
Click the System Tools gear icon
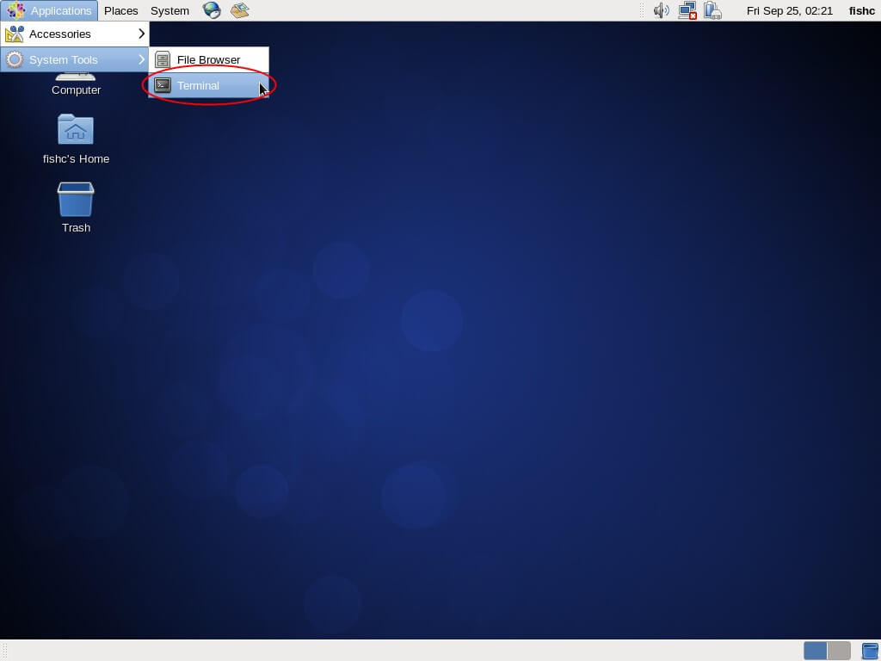pyautogui.click(x=15, y=59)
